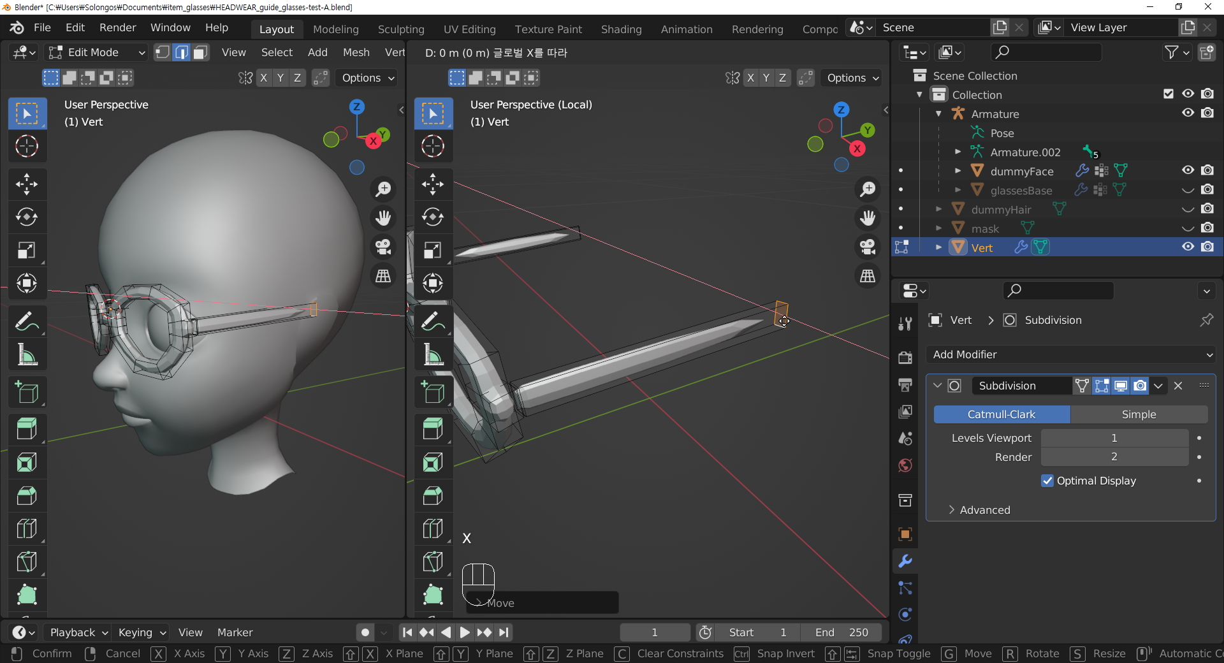
Task: Select the Inset Faces tool in left viewport
Action: pyautogui.click(x=27, y=462)
